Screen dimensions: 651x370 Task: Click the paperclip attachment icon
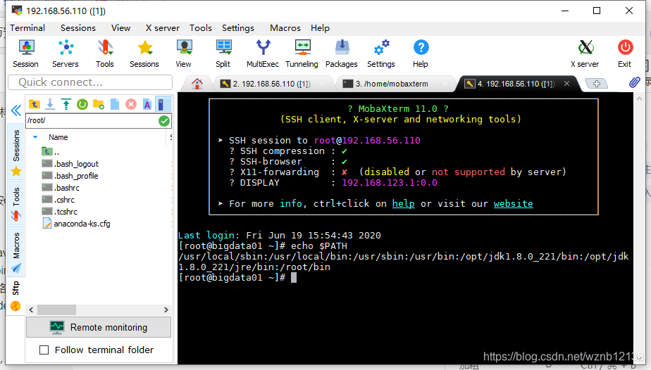coord(634,82)
